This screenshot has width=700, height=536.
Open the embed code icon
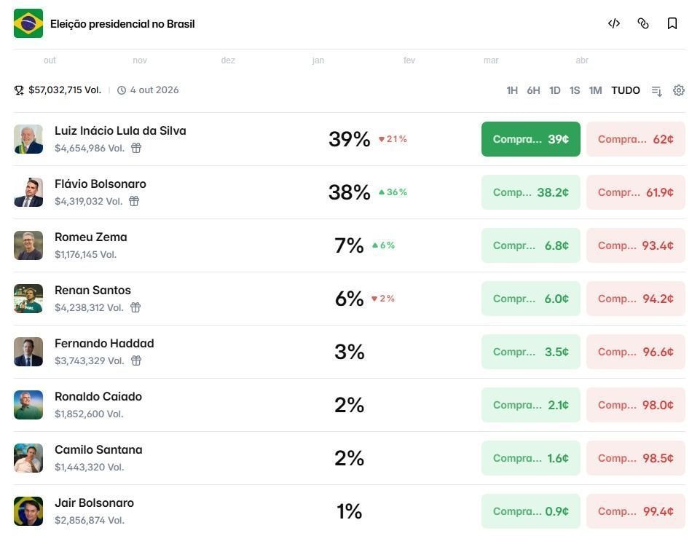point(614,23)
